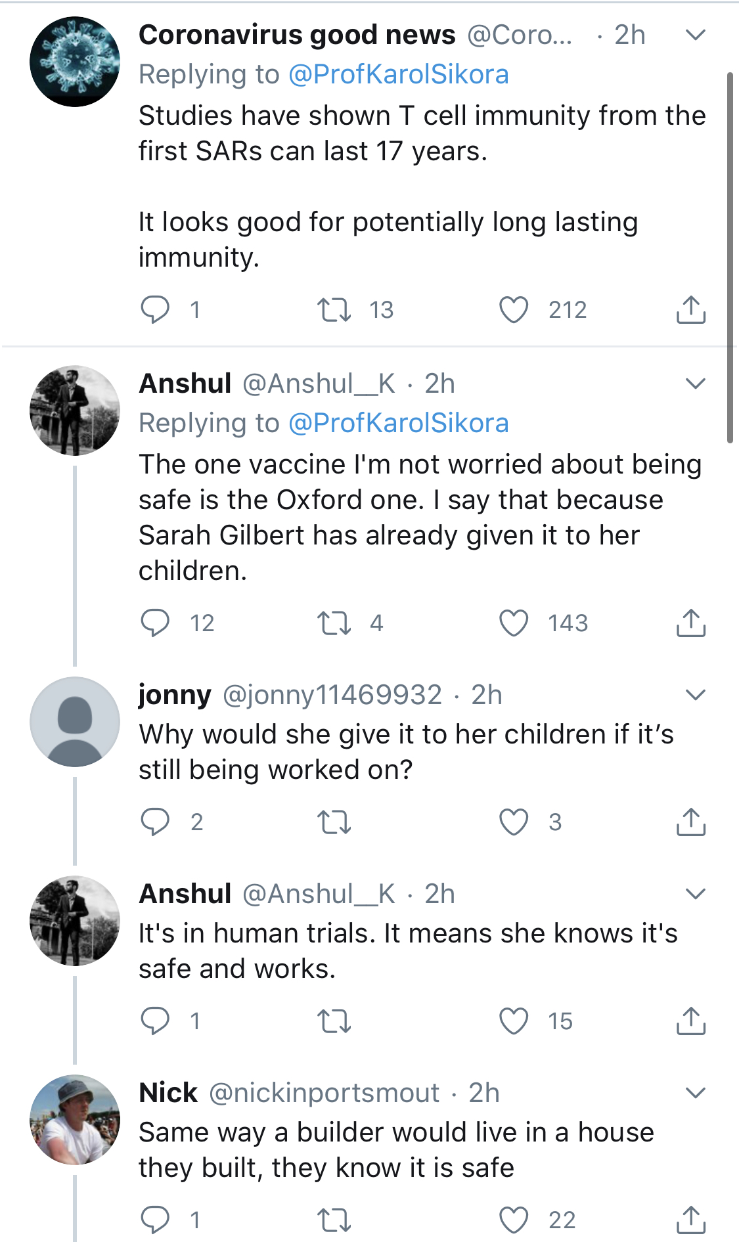
Task: Open options chevron on Nick's tweet
Action: 695,1092
